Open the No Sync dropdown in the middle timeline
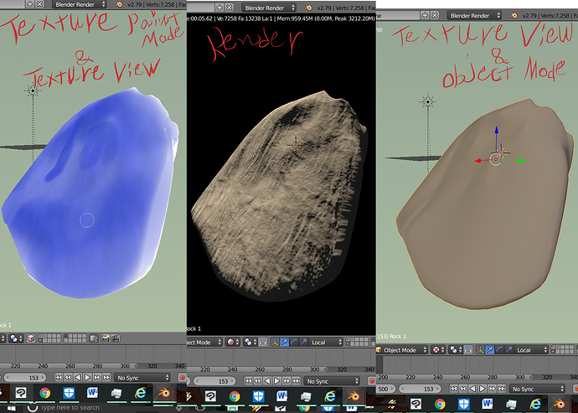This screenshot has width=578, height=413. click(x=332, y=381)
